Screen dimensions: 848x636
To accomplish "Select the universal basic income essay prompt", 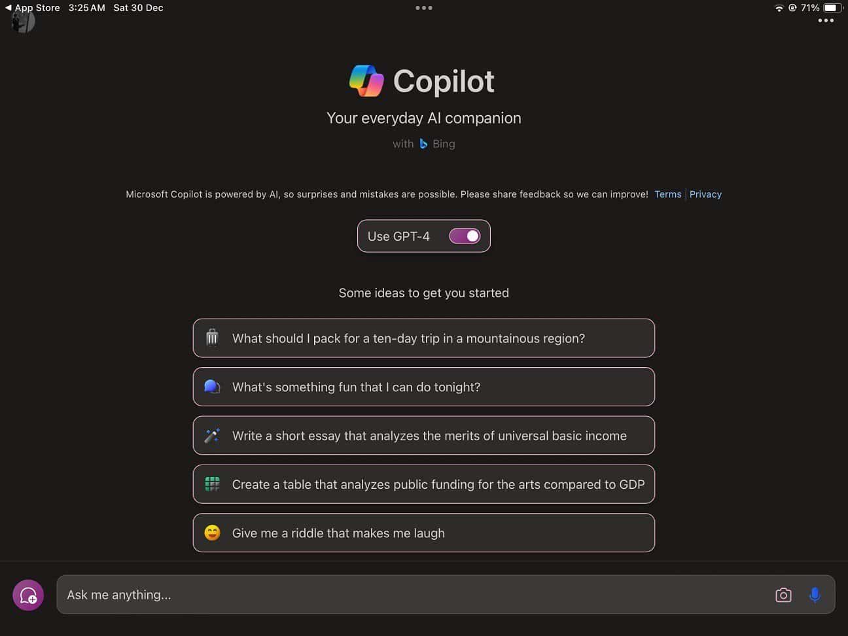I will tap(424, 436).
